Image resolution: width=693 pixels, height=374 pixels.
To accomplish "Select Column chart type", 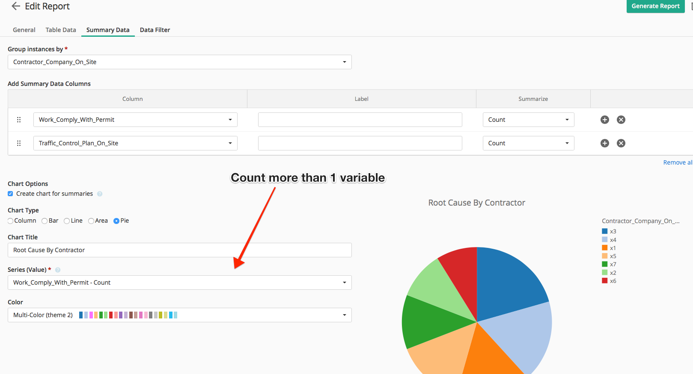I will tap(10, 221).
